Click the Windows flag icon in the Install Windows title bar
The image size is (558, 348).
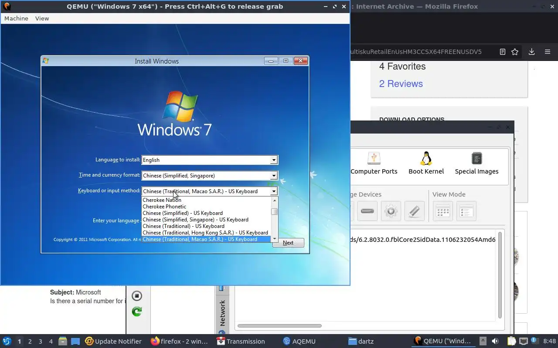(46, 61)
